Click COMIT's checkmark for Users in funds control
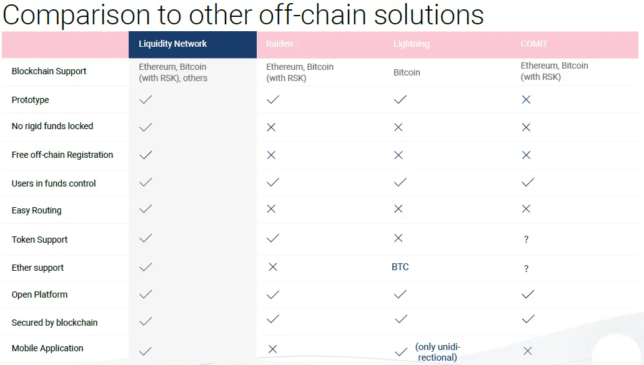This screenshot has width=644, height=365. pyautogui.click(x=528, y=182)
